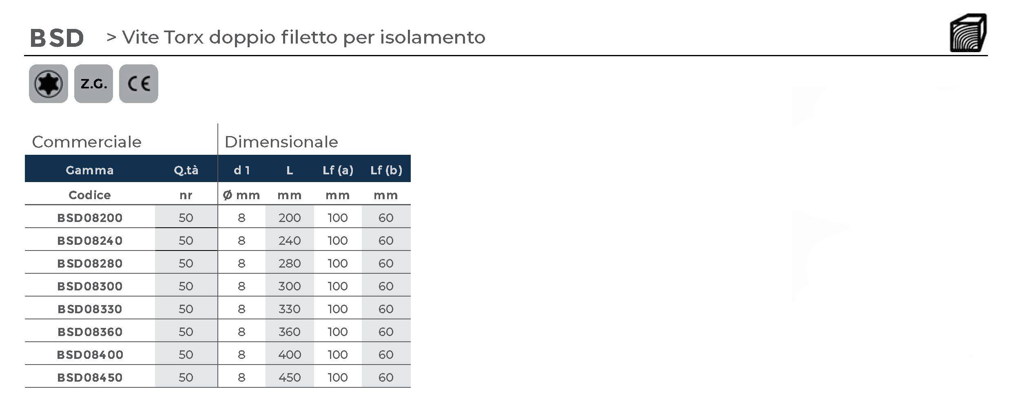This screenshot has height=400, width=1012.
Task: Select product code BSD08300
Action: pos(90,286)
